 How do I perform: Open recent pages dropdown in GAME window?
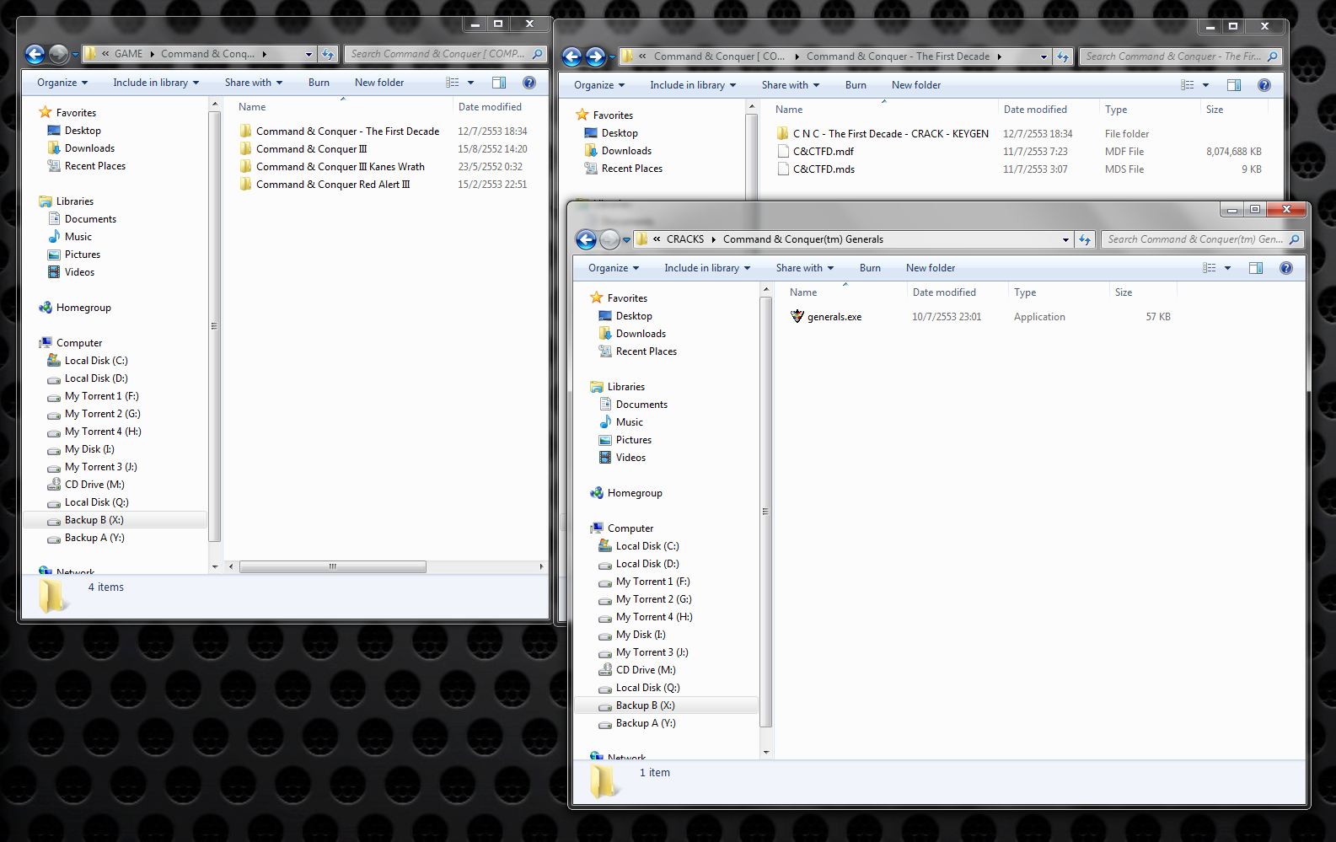coord(75,55)
